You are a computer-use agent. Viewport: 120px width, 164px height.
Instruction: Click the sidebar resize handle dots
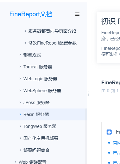pos(88,94)
